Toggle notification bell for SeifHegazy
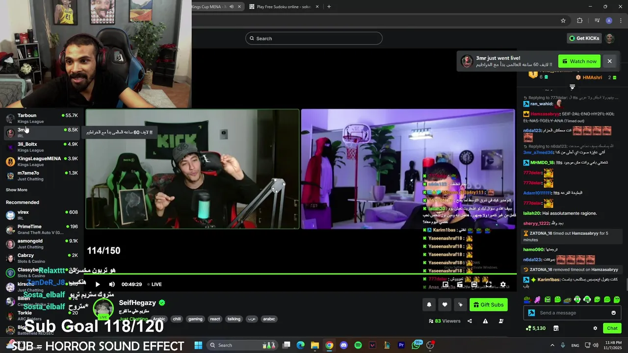 [429, 304]
